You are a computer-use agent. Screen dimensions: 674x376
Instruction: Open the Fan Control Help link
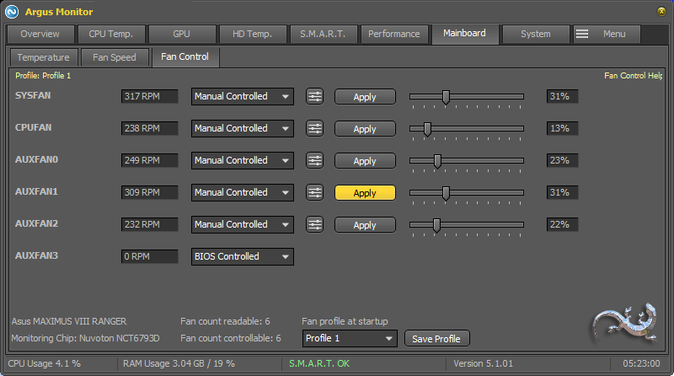pos(634,76)
